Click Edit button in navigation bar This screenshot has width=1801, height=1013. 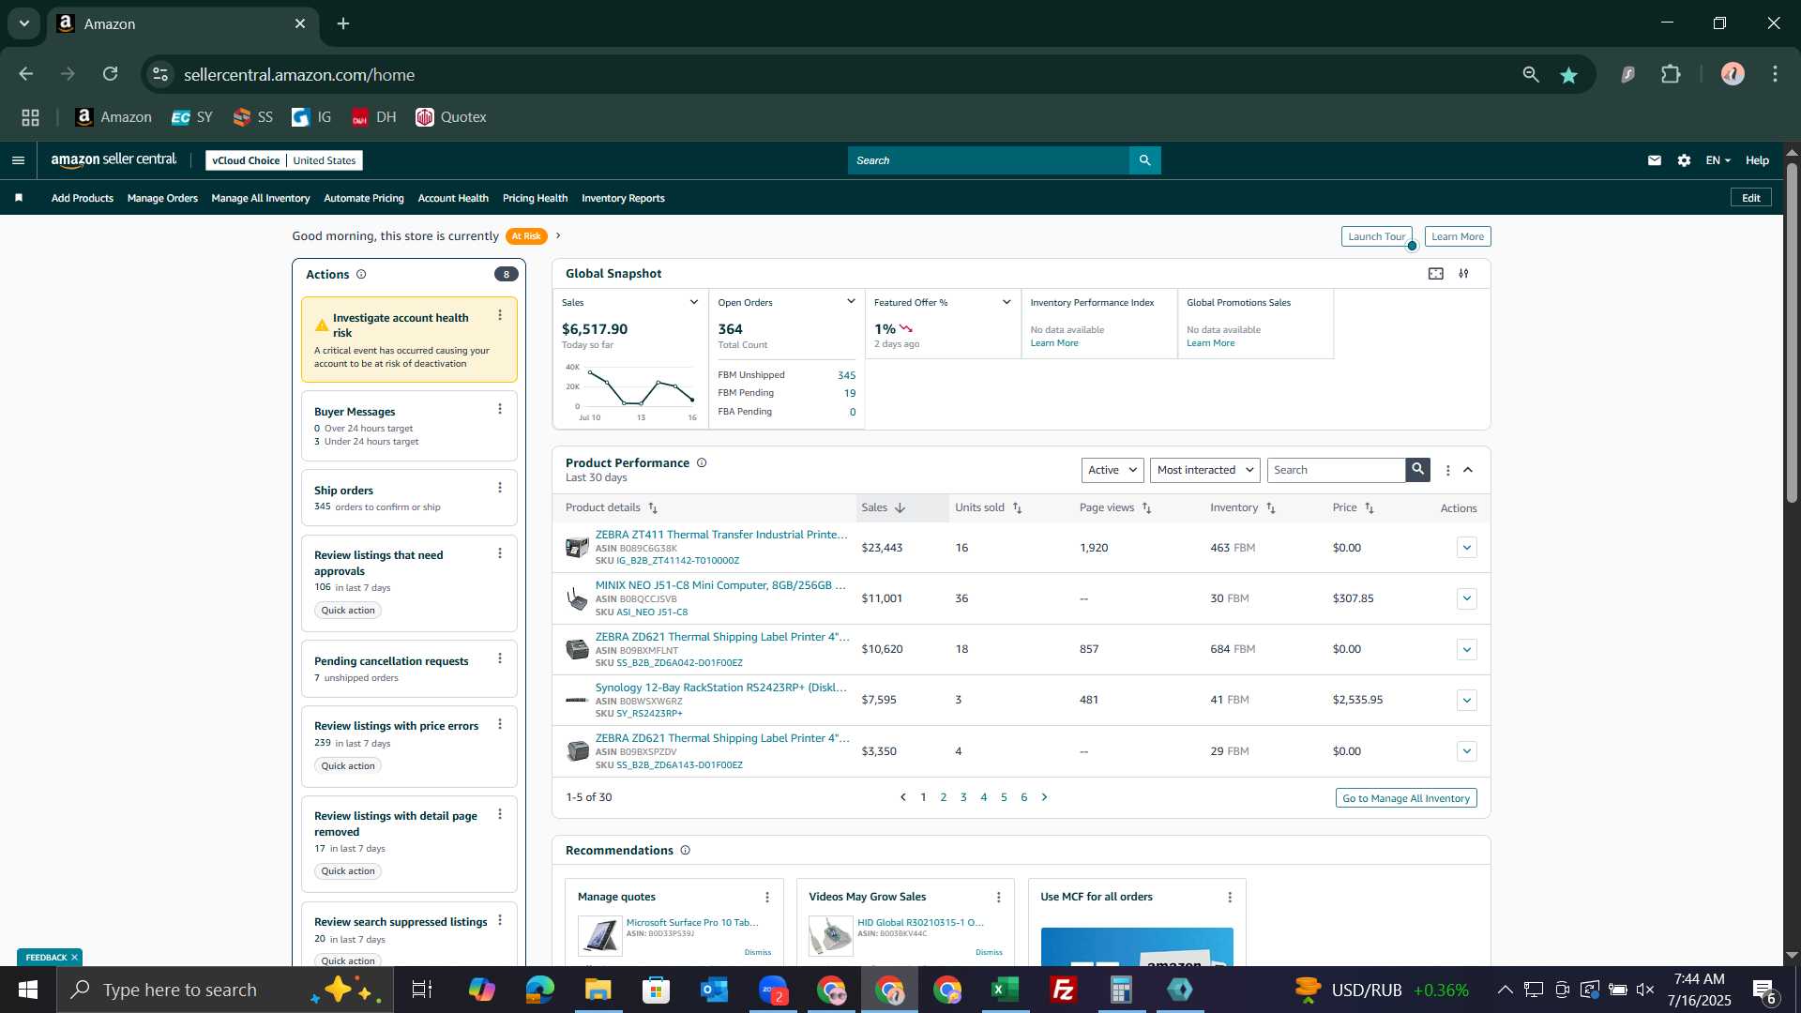1751,198
